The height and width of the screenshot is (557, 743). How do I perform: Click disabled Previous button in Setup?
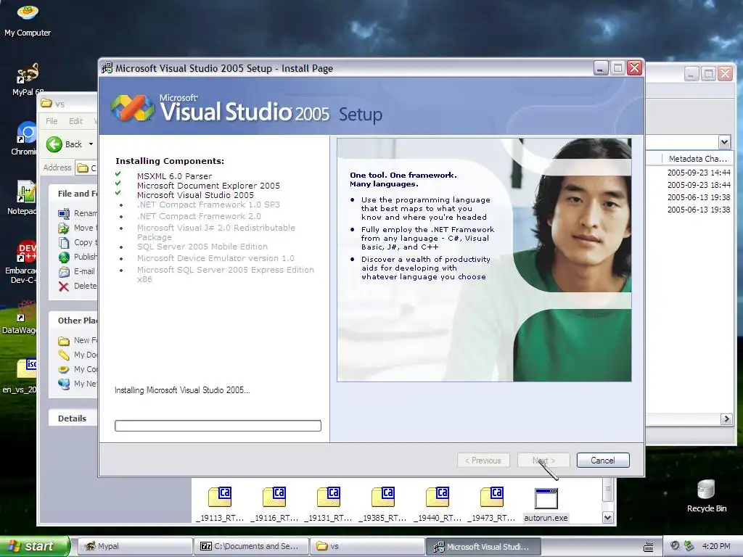[483, 461]
